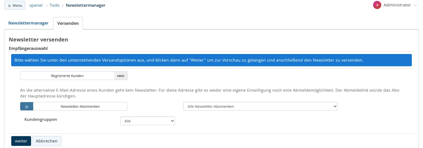Click the Newsletter versenden heading
The width and height of the screenshot is (423, 148).
pyautogui.click(x=38, y=39)
